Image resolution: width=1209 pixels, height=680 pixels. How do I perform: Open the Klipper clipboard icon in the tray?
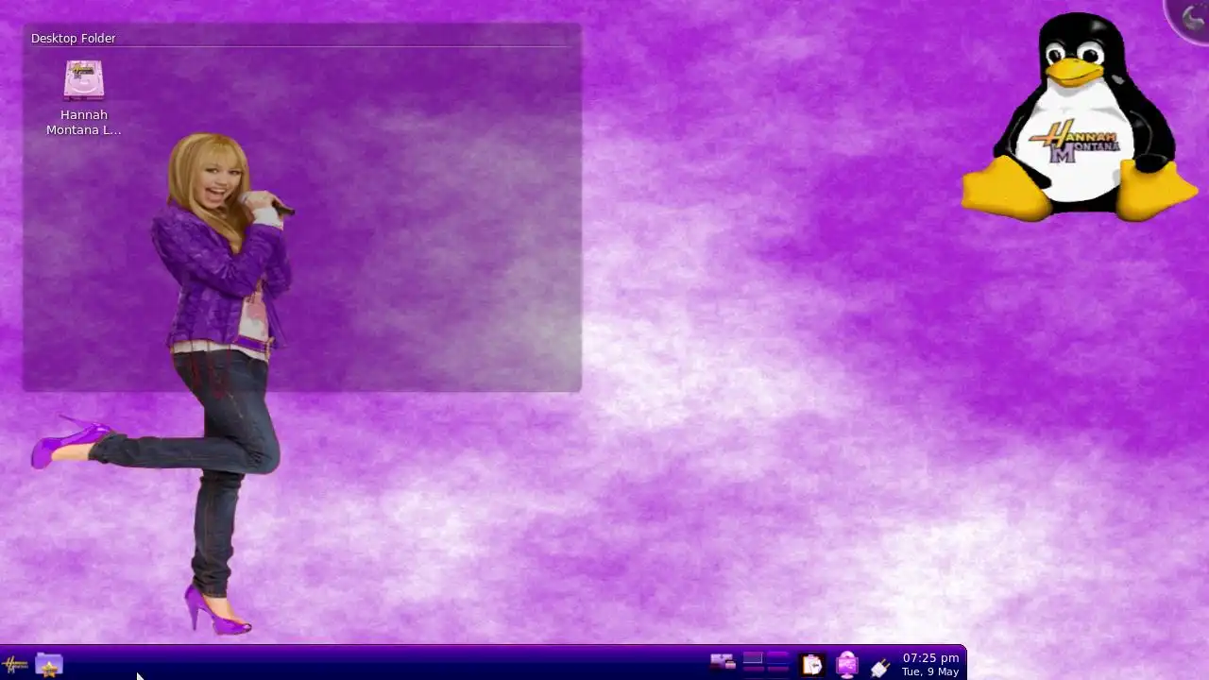812,665
